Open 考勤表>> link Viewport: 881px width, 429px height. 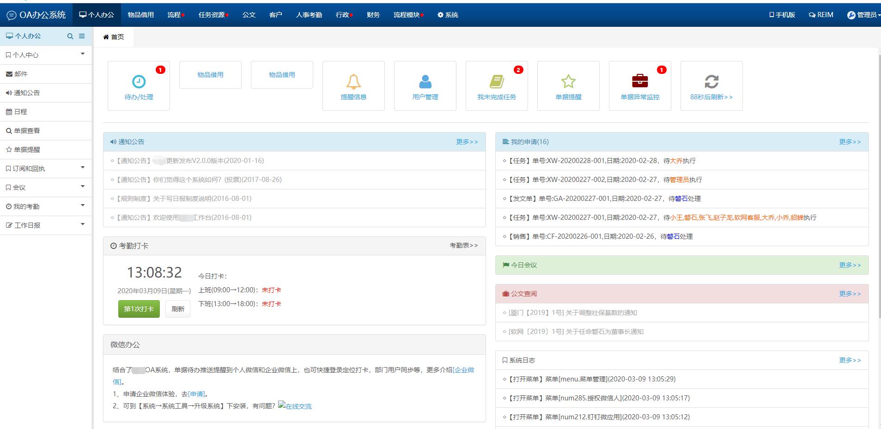pyautogui.click(x=463, y=246)
